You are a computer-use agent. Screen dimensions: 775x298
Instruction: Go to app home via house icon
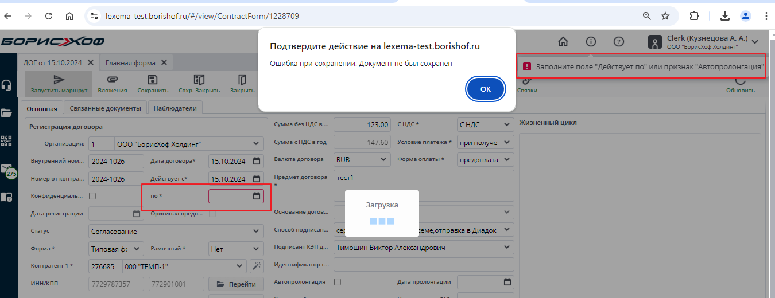coord(563,41)
